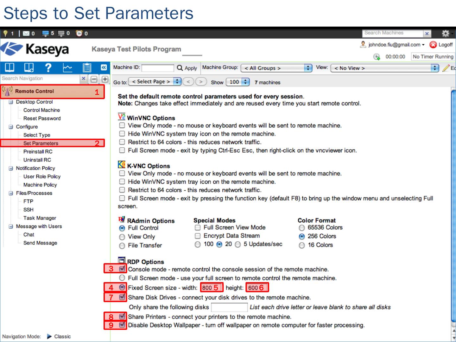Open Control Machine in navigation tree
Image resolution: width=456 pixels, height=342 pixels.
(41, 110)
